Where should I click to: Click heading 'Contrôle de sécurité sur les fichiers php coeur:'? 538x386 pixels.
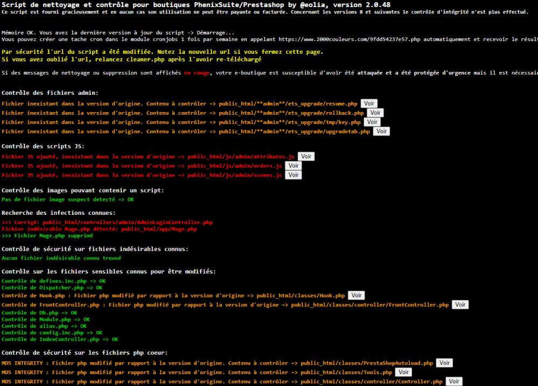[85, 353]
